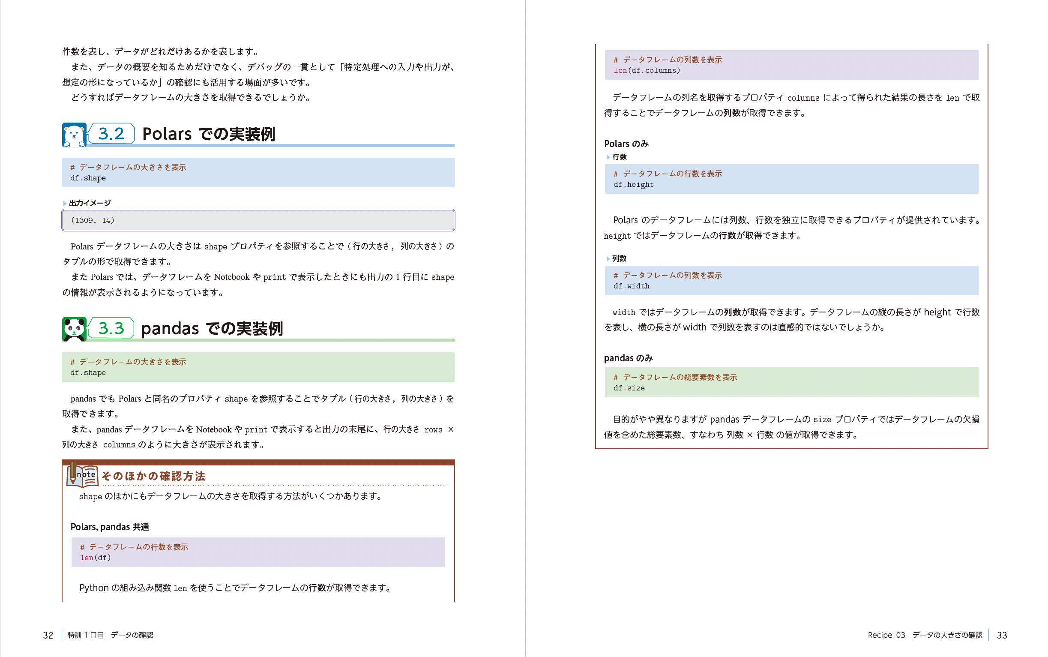Click the triangle marker before 出力イメージ
1048x657 pixels.
pyautogui.click(x=65, y=203)
